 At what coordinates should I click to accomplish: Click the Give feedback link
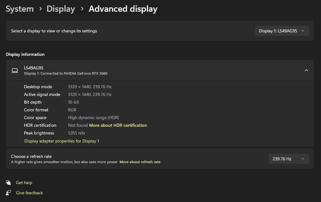point(29,193)
